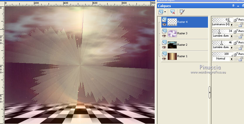Click the Calques panel splitter arrow handle
The height and width of the screenshot is (124, 244).
(x=210, y=92)
